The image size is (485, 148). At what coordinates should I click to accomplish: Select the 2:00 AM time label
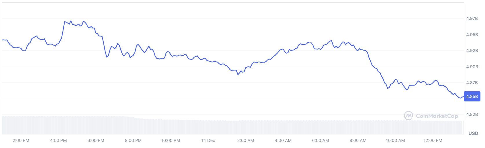pyautogui.click(x=245, y=140)
